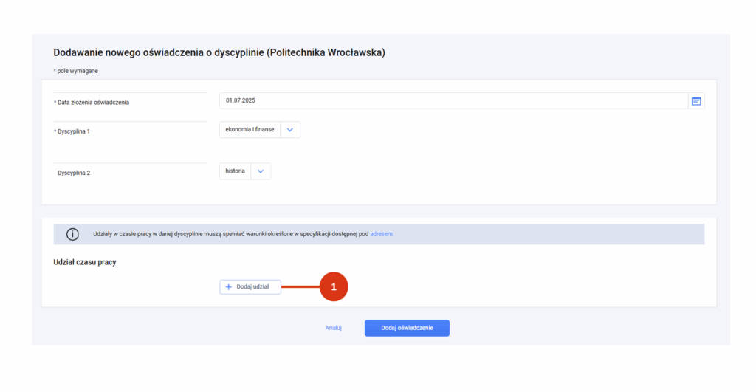Click the info banner text about udziały

(230, 234)
